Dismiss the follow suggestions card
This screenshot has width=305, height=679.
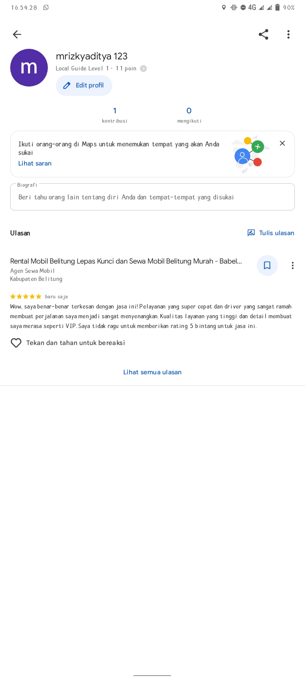(x=282, y=143)
